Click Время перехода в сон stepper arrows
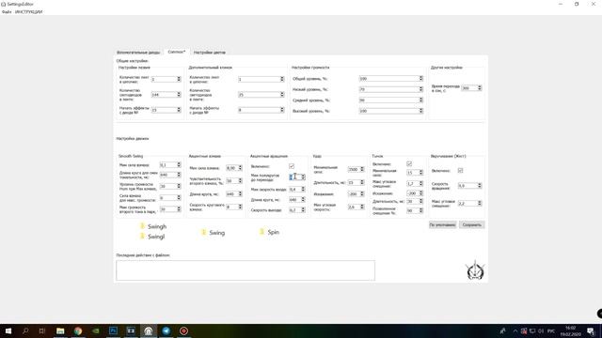The height and width of the screenshot is (338, 602). pyautogui.click(x=480, y=88)
